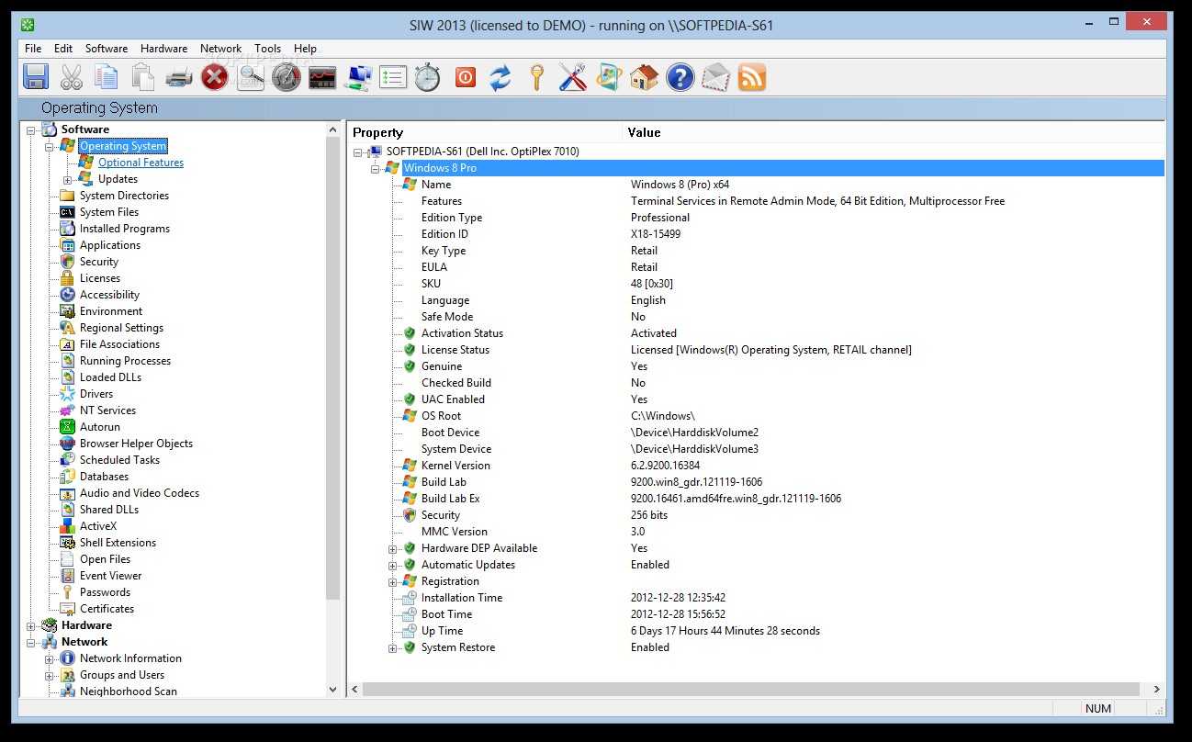Viewport: 1192px width, 742px height.
Task: Click the Value column header
Action: click(x=644, y=132)
